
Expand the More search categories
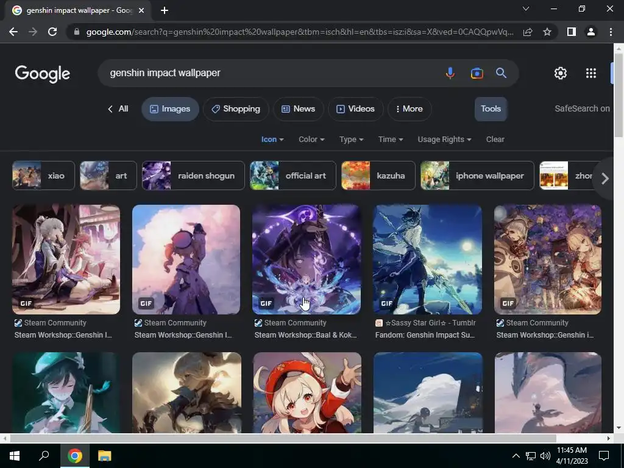click(409, 108)
